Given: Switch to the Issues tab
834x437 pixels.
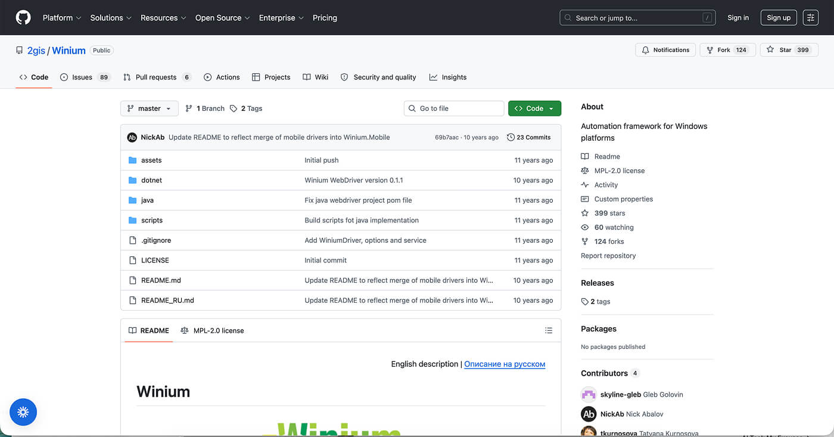Looking at the screenshot, I should [x=85, y=78].
